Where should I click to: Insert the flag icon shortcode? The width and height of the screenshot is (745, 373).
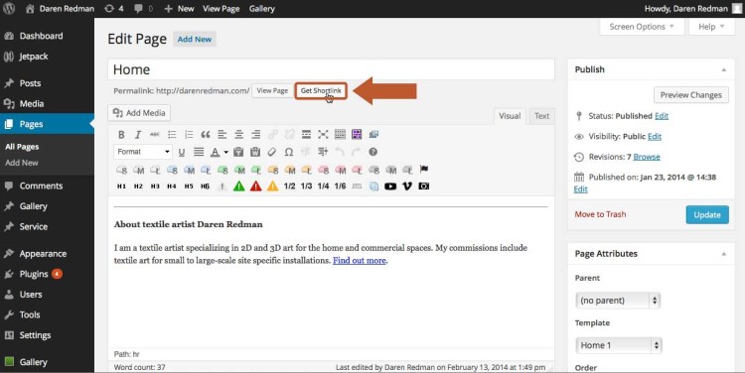(424, 169)
